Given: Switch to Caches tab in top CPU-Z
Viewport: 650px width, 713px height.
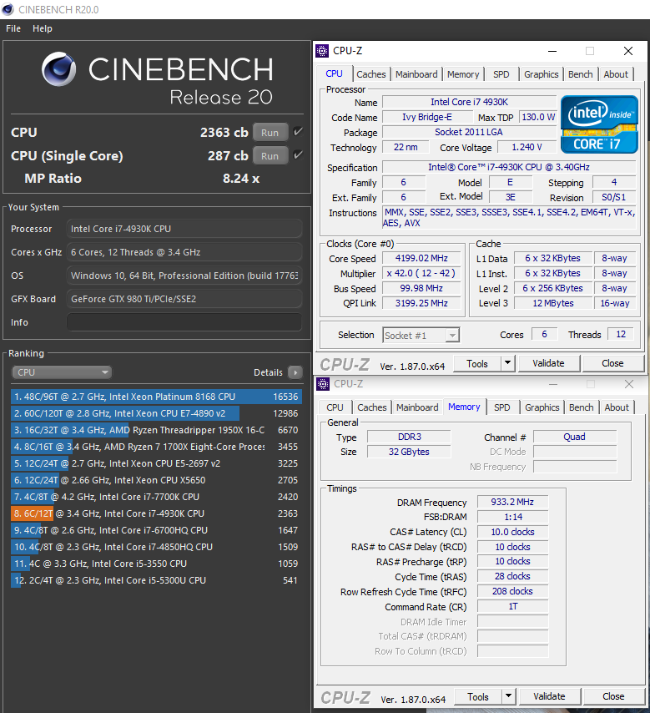Looking at the screenshot, I should point(371,74).
